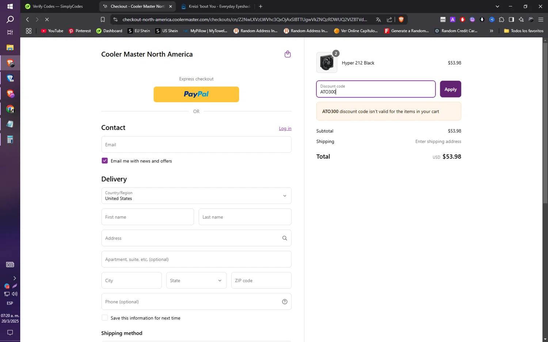Go back with the browser back arrow
This screenshot has width=548, height=342.
coord(27,19)
